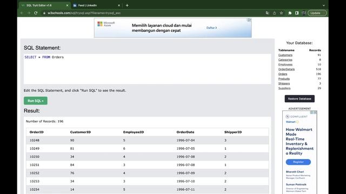The height and width of the screenshot is (194, 346).
Task: Open the Shippers table link
Action: [284, 84]
